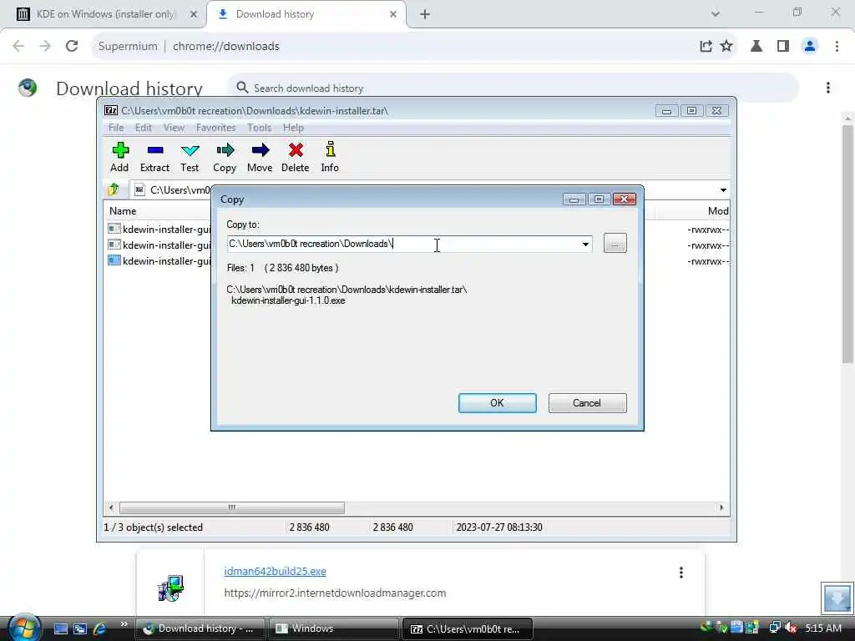The height and width of the screenshot is (641, 855).
Task: Switch to KDE on Windows browser tab
Action: [105, 14]
